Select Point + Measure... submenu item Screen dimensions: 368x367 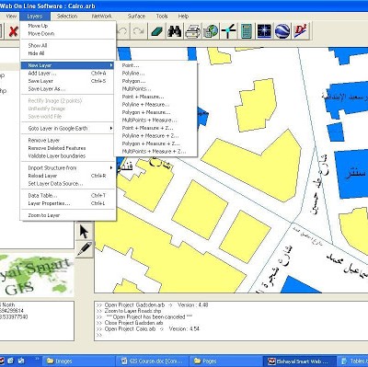click(155, 97)
